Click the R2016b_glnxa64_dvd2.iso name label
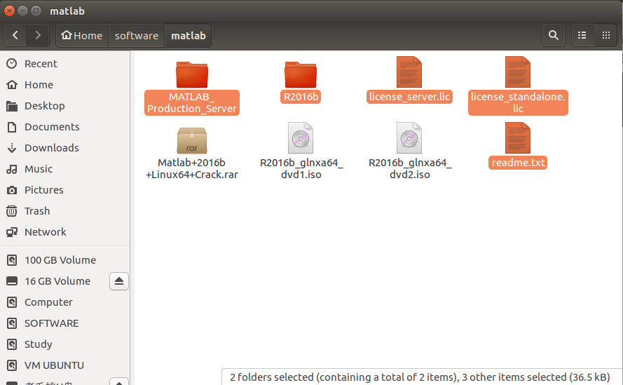The width and height of the screenshot is (623, 385). (410, 168)
